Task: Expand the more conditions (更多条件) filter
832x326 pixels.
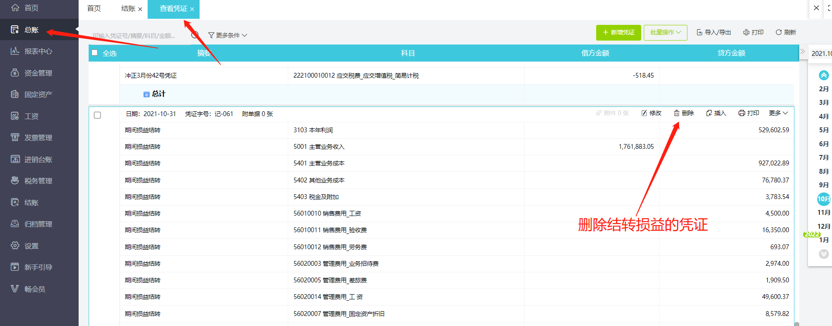Action: (x=228, y=35)
